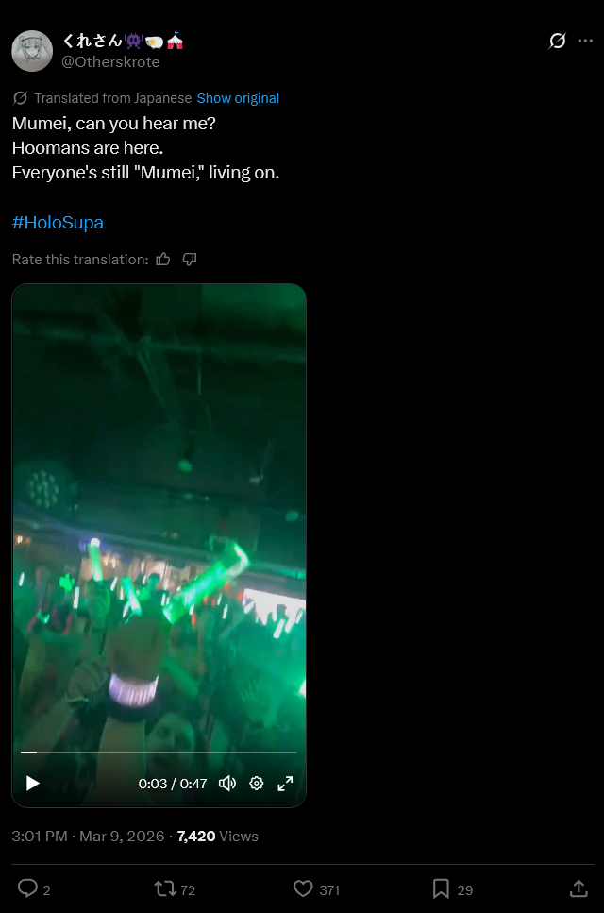This screenshot has width=604, height=913.
Task: View the post timestamp details
Action: click(88, 837)
